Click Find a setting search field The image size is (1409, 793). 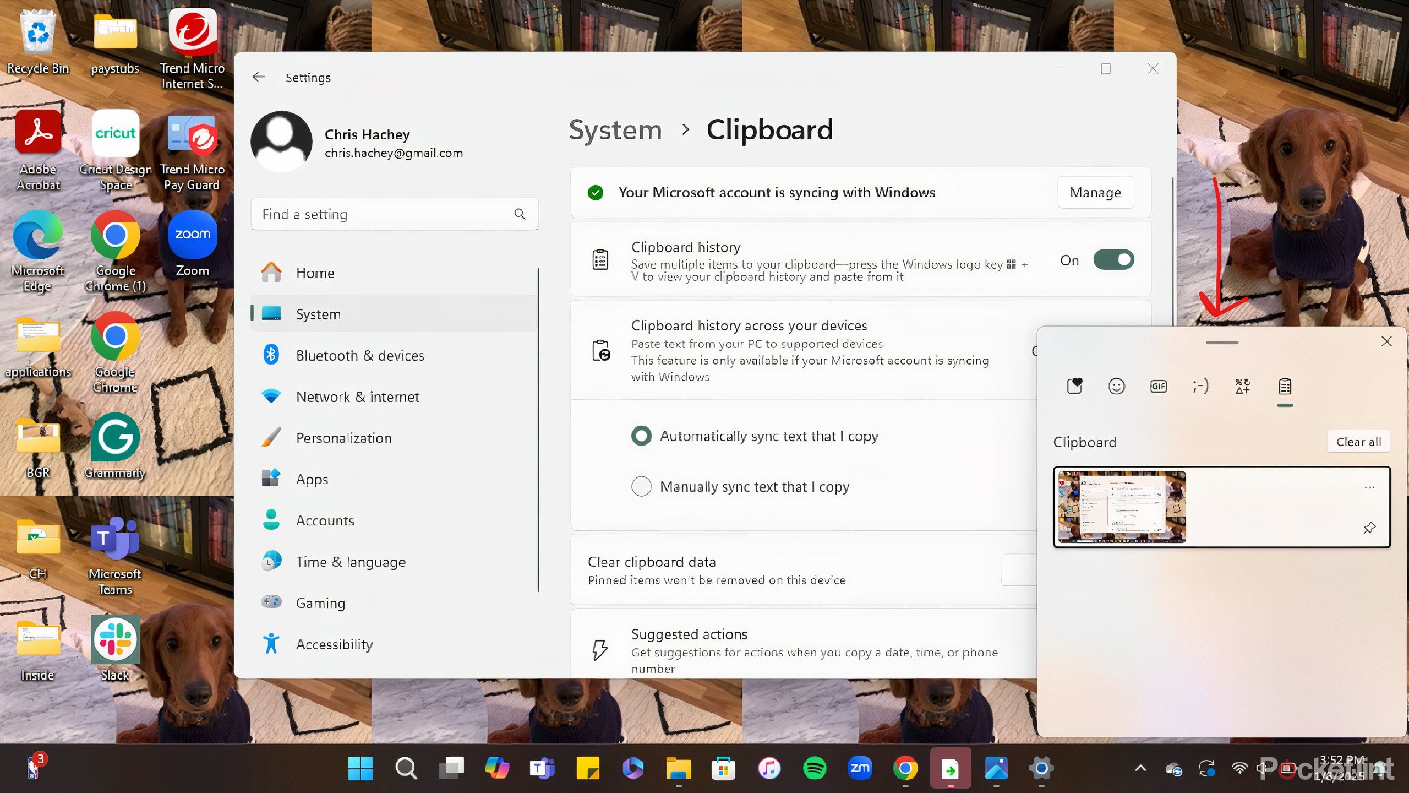(393, 214)
